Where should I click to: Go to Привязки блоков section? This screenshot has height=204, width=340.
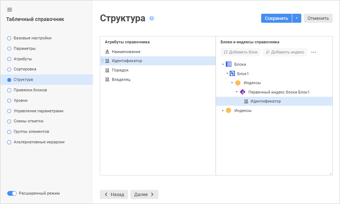[x=30, y=90]
